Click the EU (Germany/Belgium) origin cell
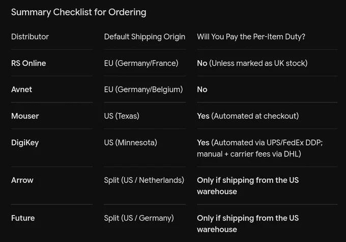The width and height of the screenshot is (346, 242). (143, 90)
